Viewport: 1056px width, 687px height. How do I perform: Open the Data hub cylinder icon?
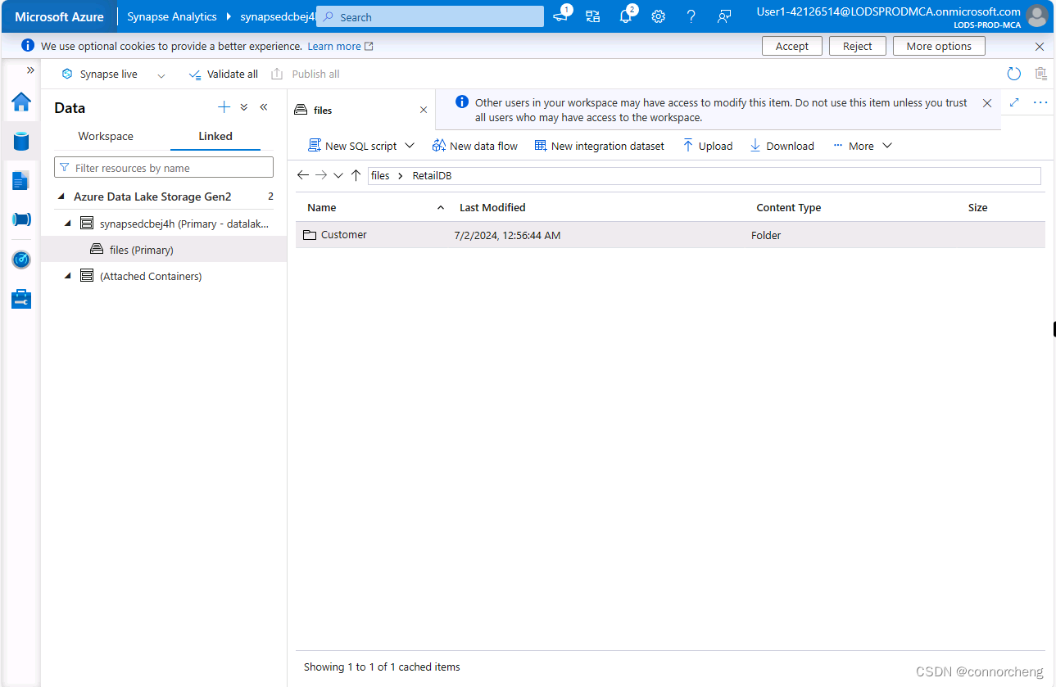pos(21,141)
